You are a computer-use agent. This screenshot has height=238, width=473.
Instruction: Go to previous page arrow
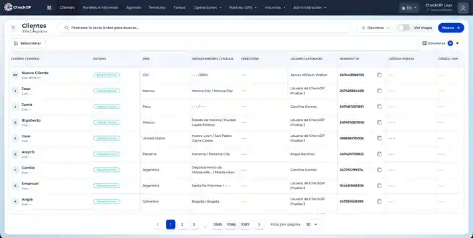(158, 225)
